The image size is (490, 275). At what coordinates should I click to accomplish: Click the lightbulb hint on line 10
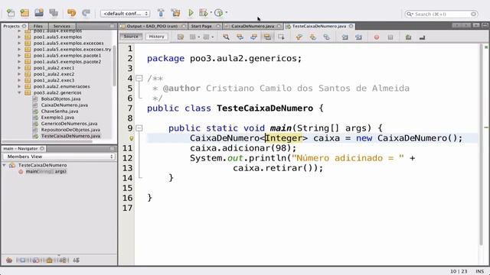point(132,138)
